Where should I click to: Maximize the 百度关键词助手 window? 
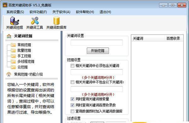173,5
